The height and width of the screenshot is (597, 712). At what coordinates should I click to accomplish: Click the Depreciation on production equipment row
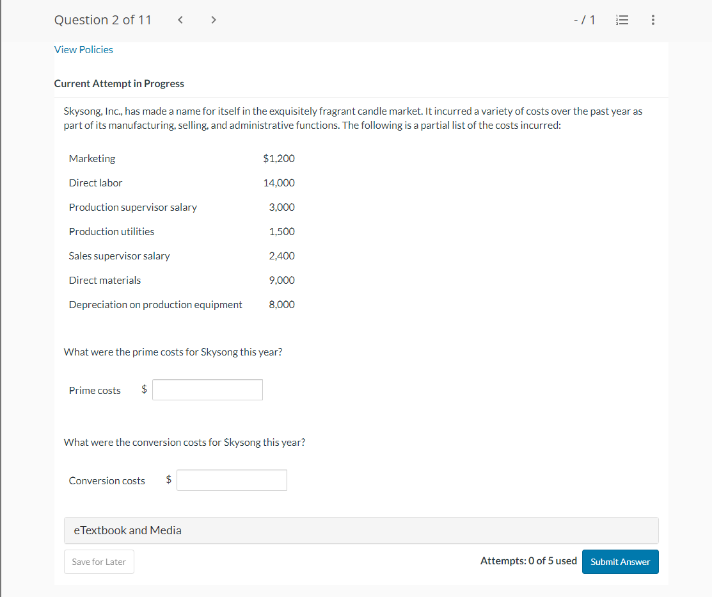[155, 304]
